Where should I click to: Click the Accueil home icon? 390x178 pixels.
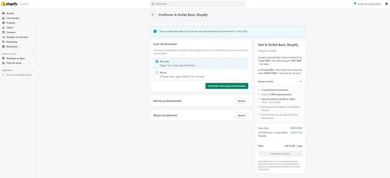coord(3,13)
